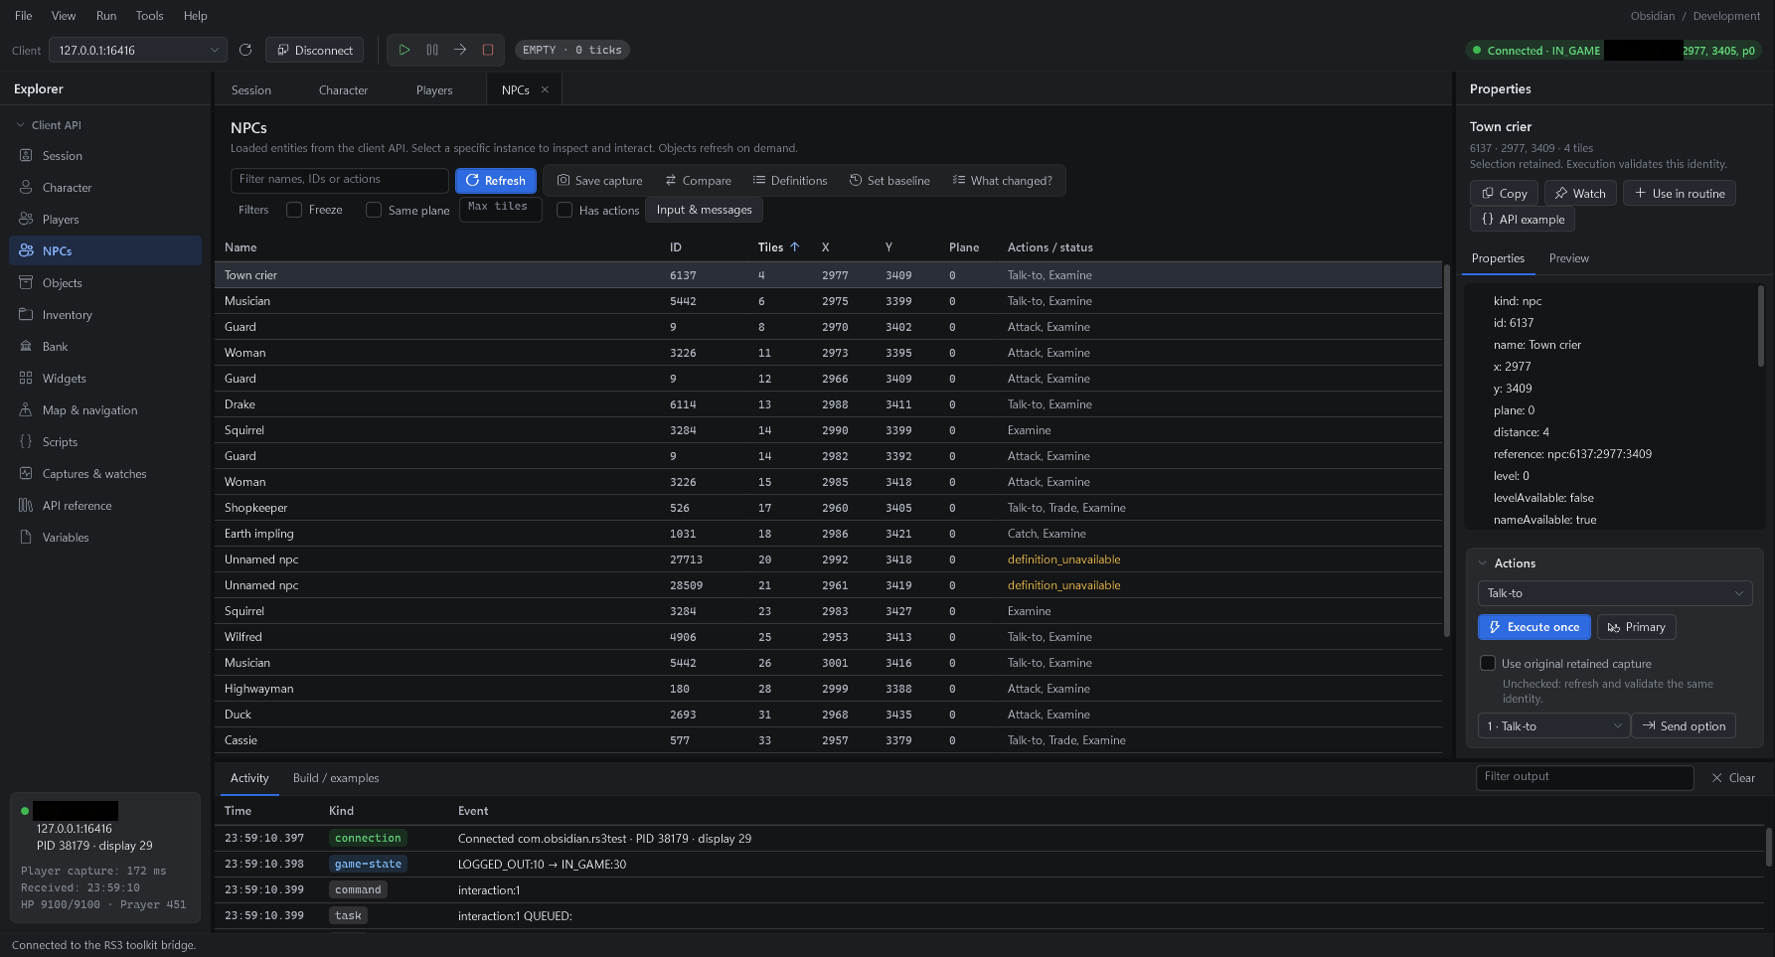Click the blue Refresh button
This screenshot has height=957, width=1775.
coord(496,181)
